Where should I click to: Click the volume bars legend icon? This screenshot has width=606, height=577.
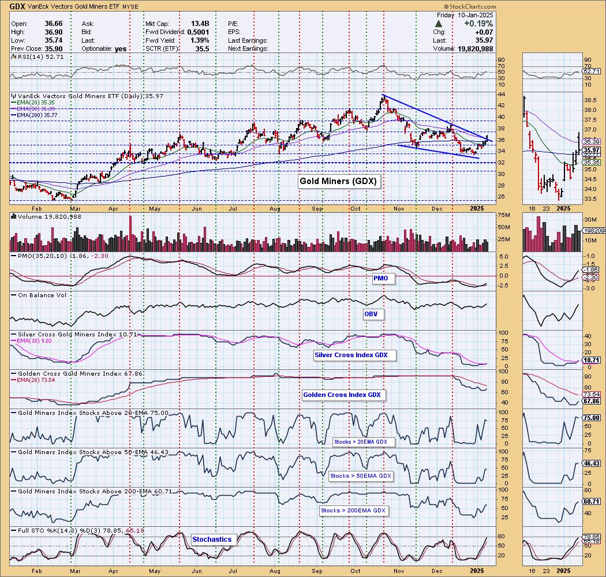[14, 217]
